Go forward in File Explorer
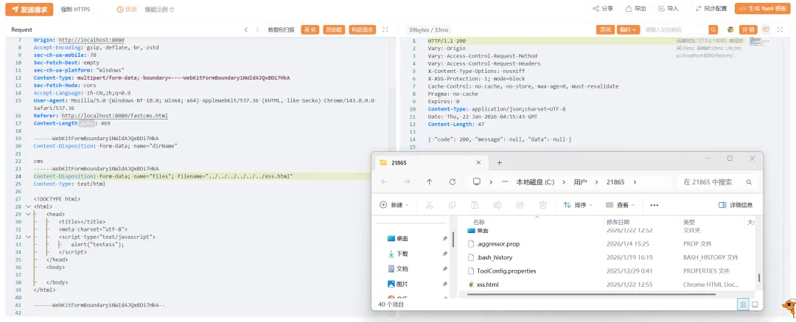Screen dimensions: 796x323 click(x=407, y=181)
